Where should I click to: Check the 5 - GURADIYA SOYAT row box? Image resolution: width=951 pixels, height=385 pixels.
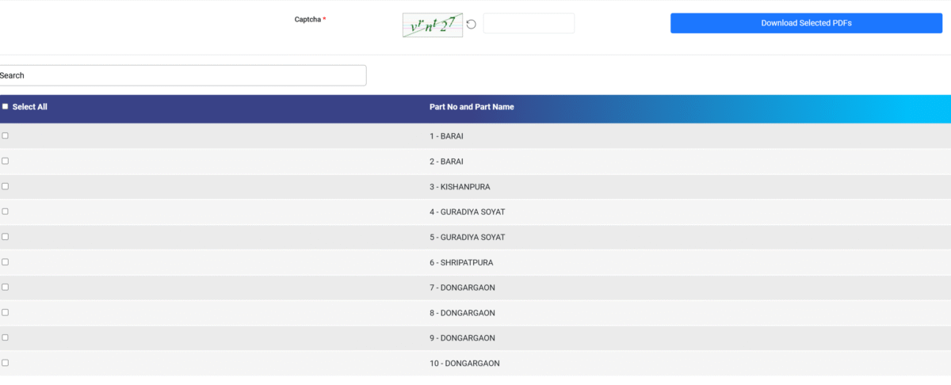6,237
